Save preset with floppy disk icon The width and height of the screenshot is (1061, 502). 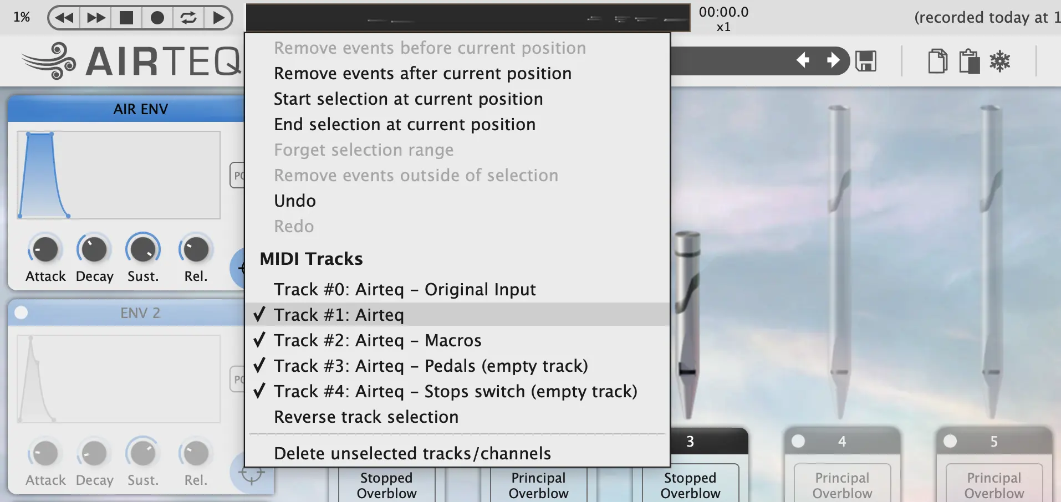coord(866,61)
